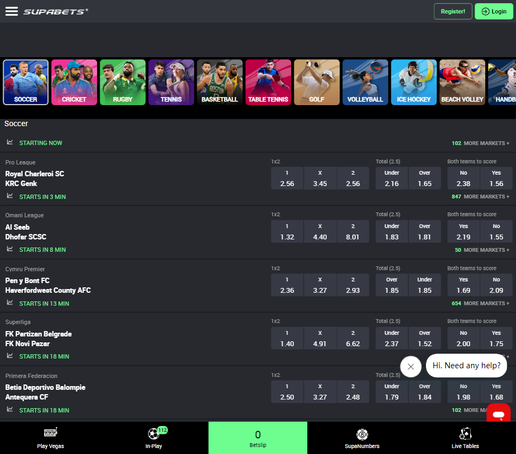516x454 pixels.
Task: Open the Betslip tab
Action: [x=258, y=438]
